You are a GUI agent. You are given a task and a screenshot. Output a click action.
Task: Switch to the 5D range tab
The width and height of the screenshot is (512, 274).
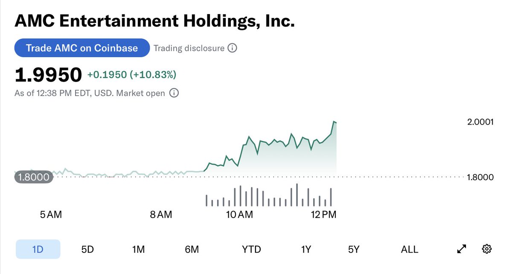click(87, 249)
